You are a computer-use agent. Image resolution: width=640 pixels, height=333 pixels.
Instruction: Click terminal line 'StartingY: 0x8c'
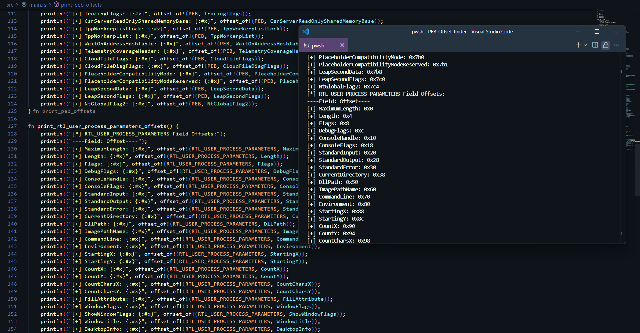click(335, 219)
